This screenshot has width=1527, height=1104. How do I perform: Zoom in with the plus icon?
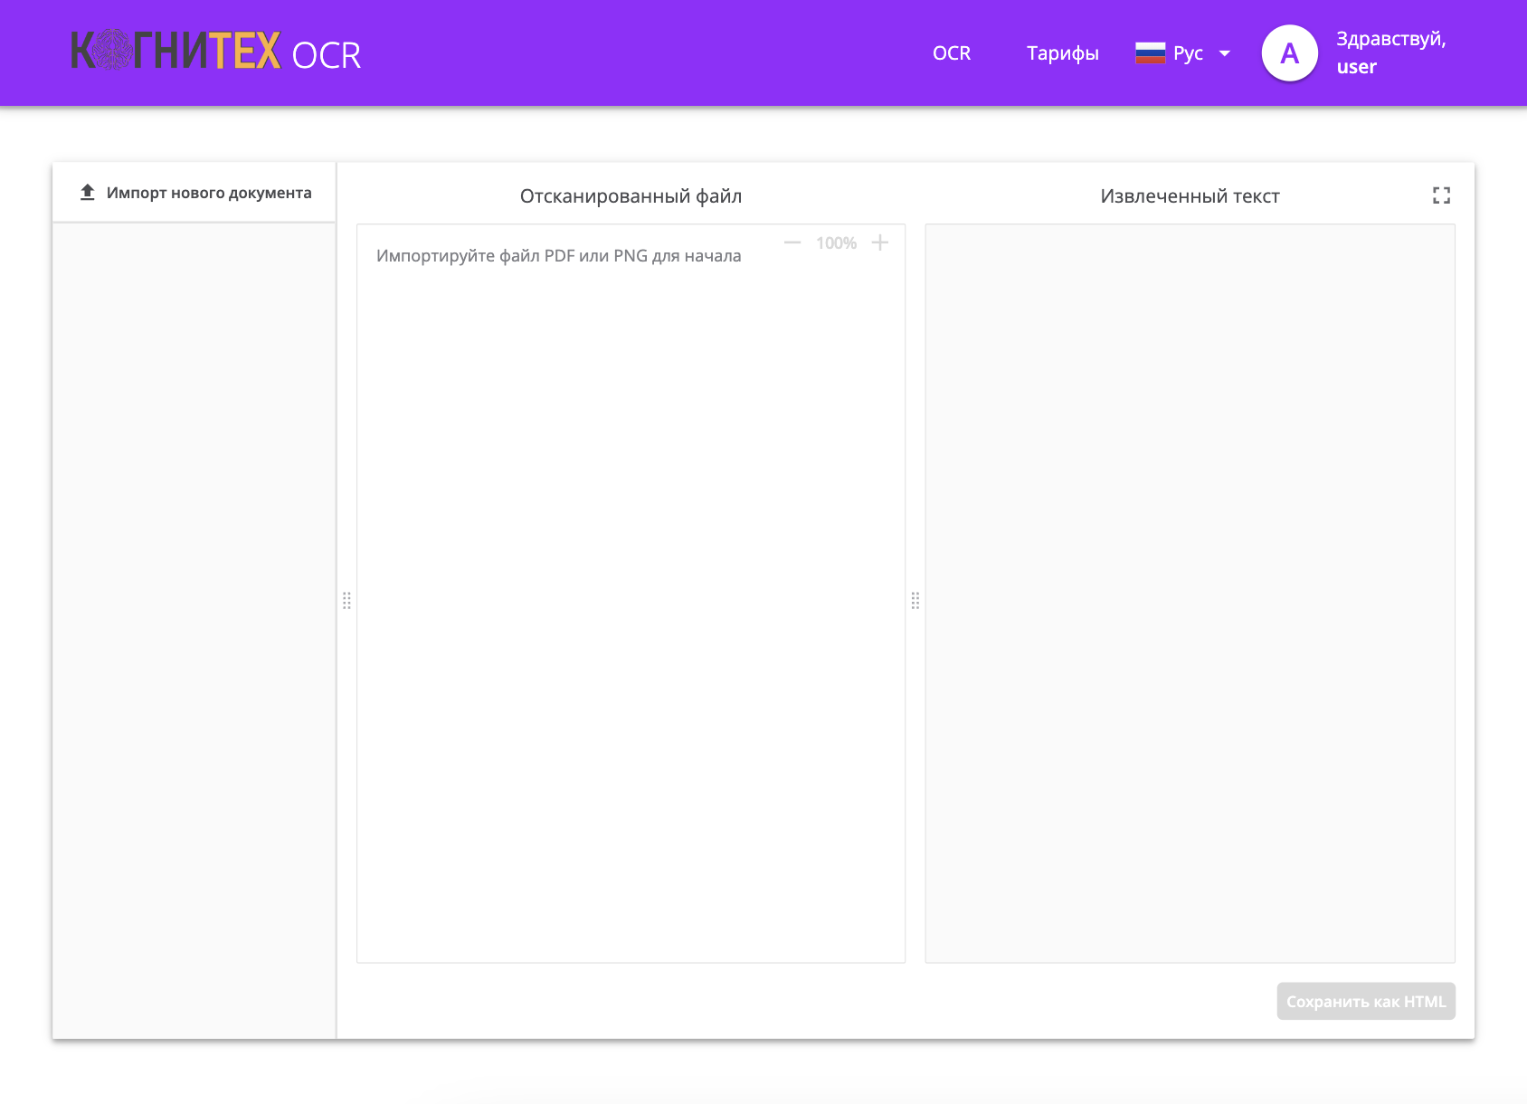click(879, 243)
